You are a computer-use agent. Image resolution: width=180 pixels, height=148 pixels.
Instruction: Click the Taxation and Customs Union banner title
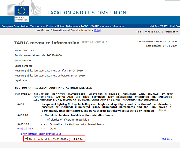[x=87, y=13]
